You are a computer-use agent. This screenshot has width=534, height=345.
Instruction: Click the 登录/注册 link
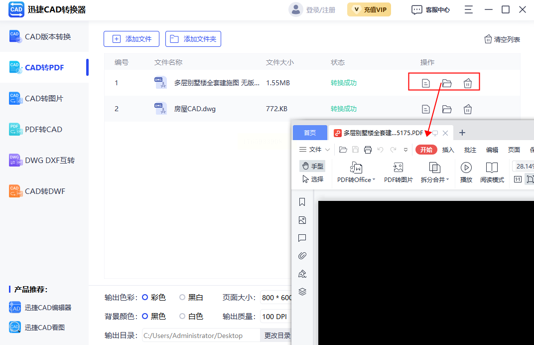[x=320, y=10]
